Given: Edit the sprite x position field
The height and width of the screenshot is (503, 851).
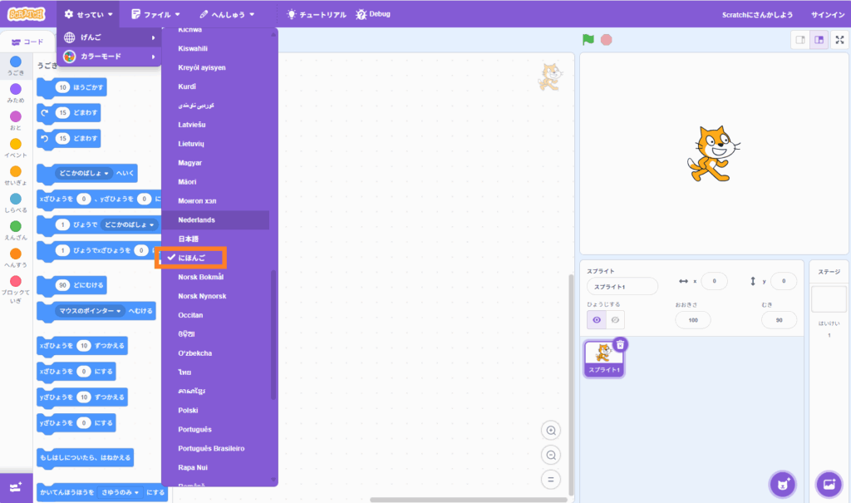Looking at the screenshot, I should tap(714, 281).
